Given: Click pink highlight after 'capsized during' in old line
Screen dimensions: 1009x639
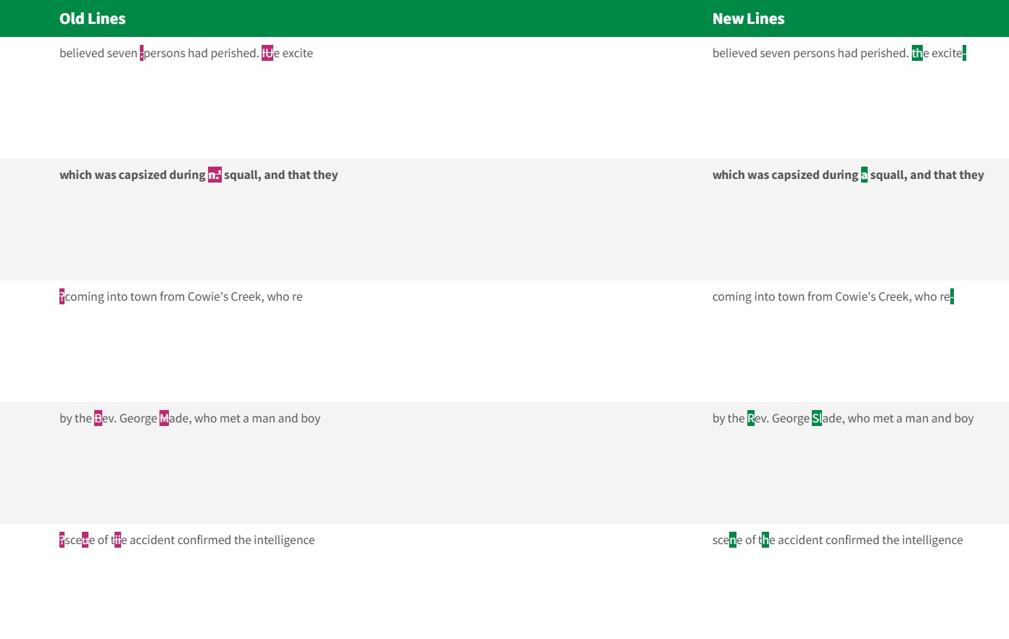Looking at the screenshot, I should (215, 175).
